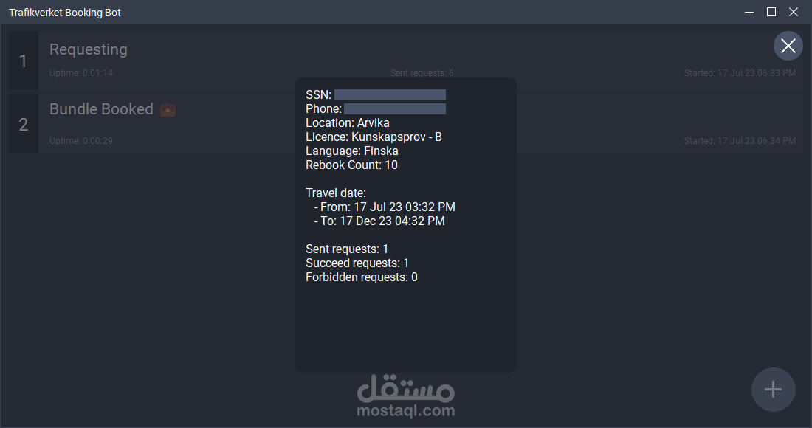Add a new booking task with plus button

coord(773,390)
